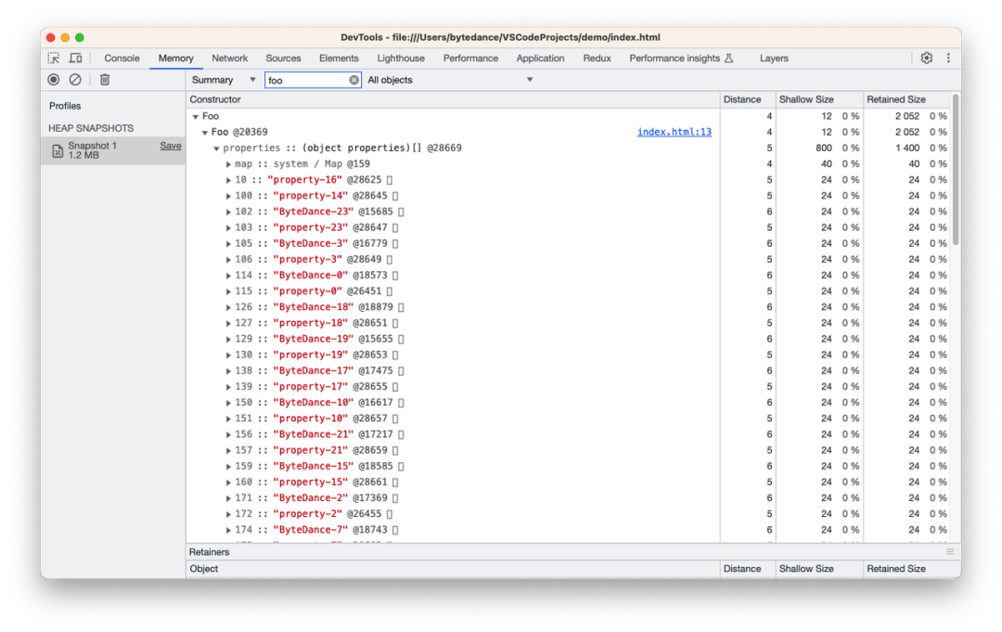
Task: Collapse the top-level Foo constructor row
Action: [x=196, y=117]
